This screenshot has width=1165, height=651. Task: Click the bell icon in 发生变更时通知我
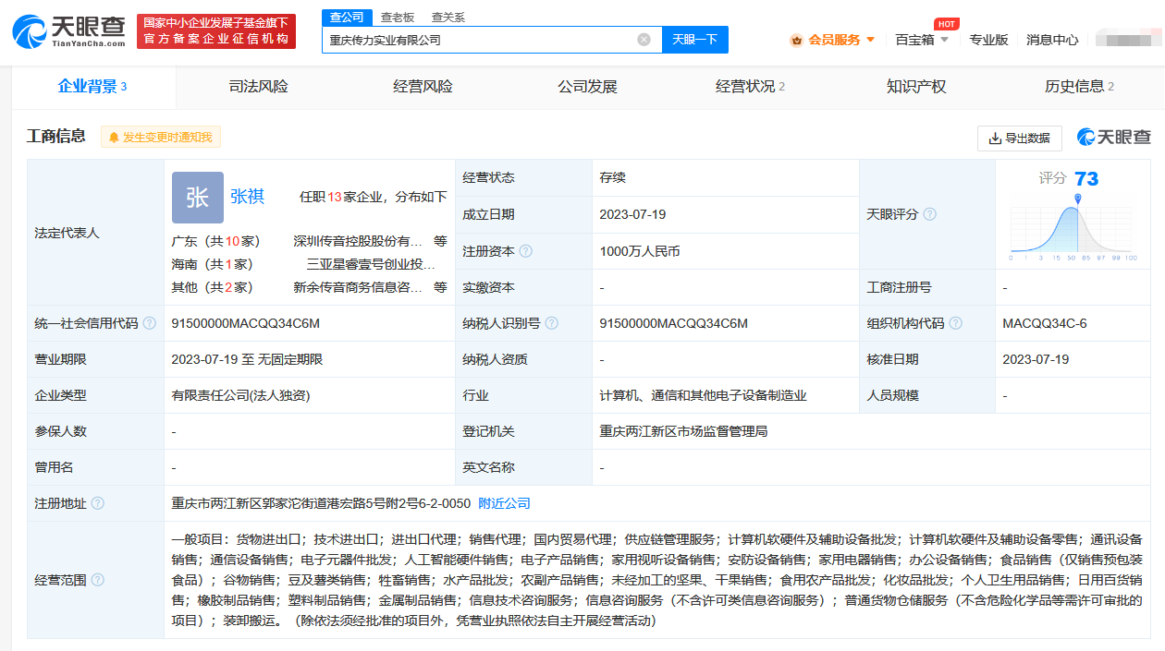pyautogui.click(x=115, y=138)
